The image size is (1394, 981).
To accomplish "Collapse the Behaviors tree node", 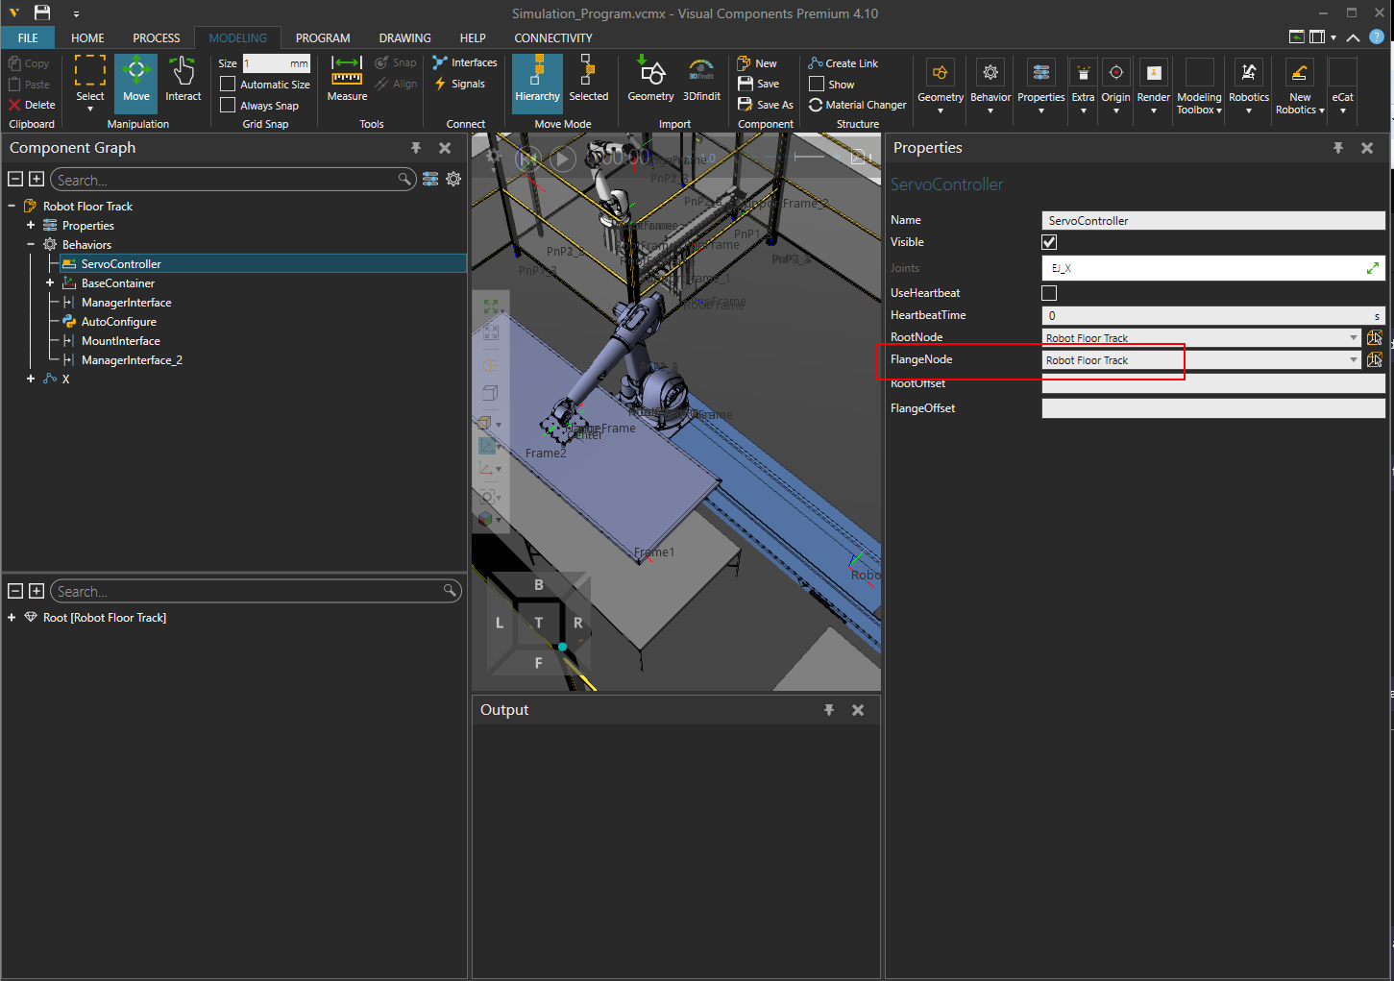I will pyautogui.click(x=31, y=245).
